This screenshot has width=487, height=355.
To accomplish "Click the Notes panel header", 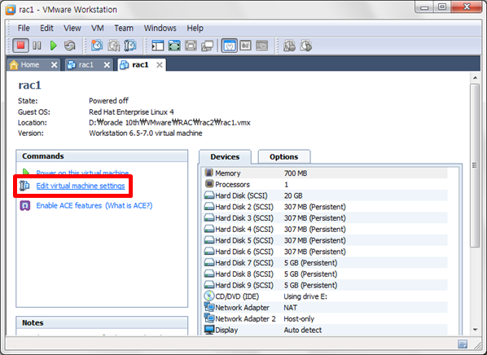I will click(102, 322).
